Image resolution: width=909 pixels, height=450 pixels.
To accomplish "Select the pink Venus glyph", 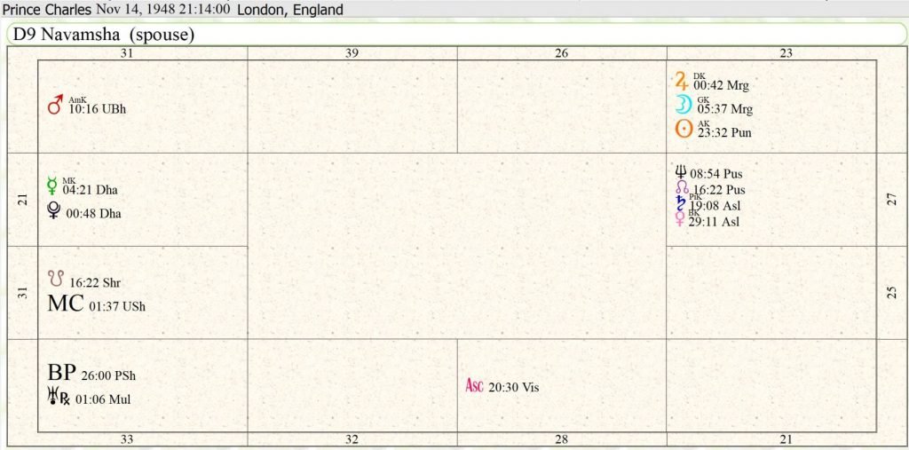I will point(681,219).
